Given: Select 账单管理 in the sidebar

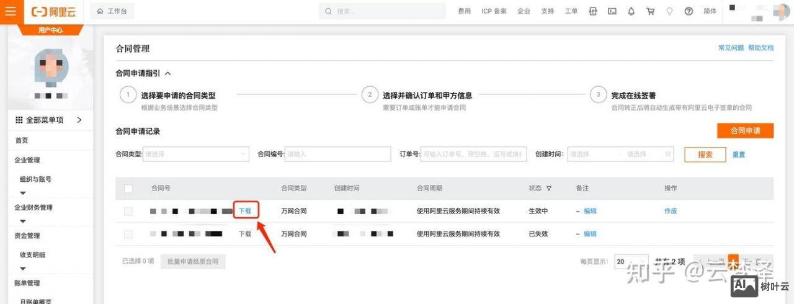Looking at the screenshot, I should pos(27,283).
